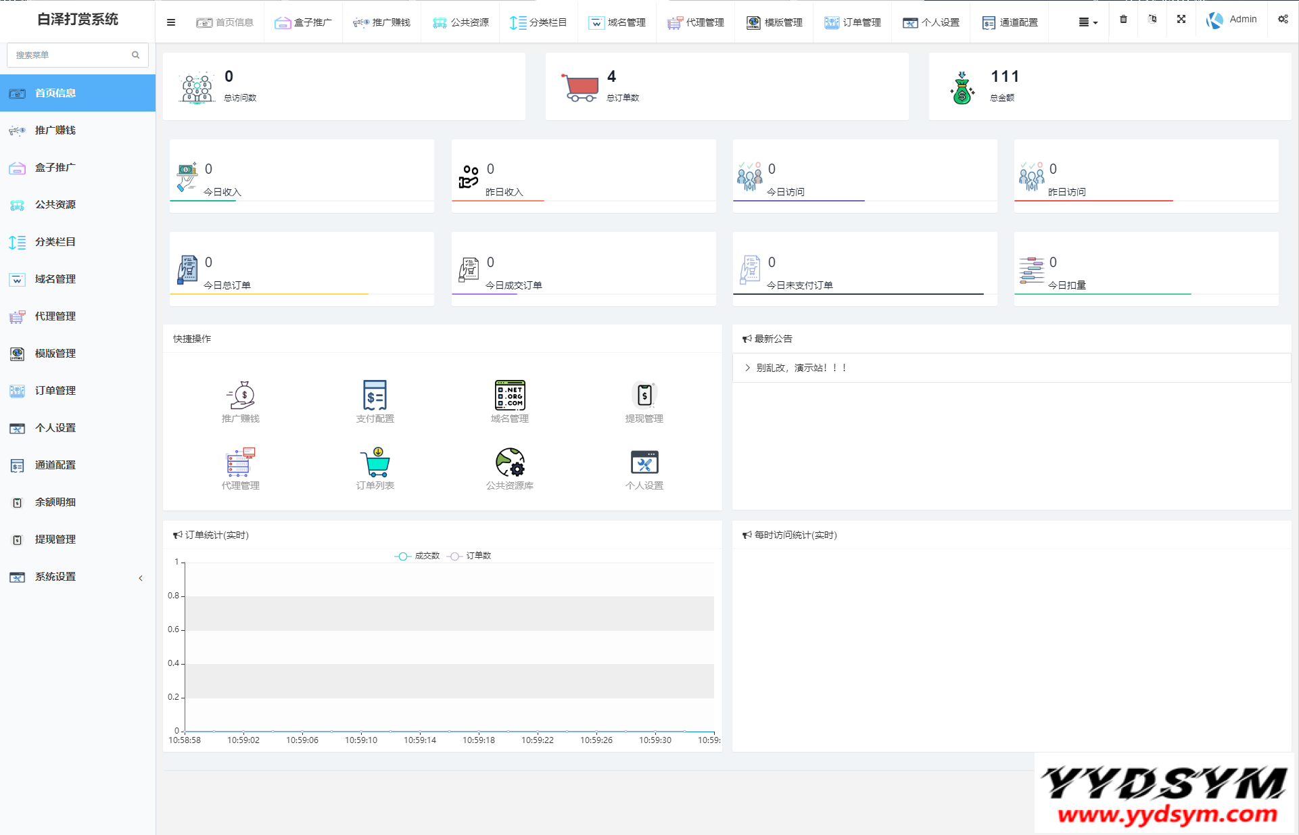Click the fullscreen icon in top bar
This screenshot has height=835, width=1299.
[x=1181, y=20]
